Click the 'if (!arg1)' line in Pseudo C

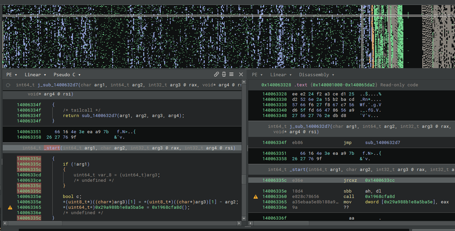coord(76,164)
